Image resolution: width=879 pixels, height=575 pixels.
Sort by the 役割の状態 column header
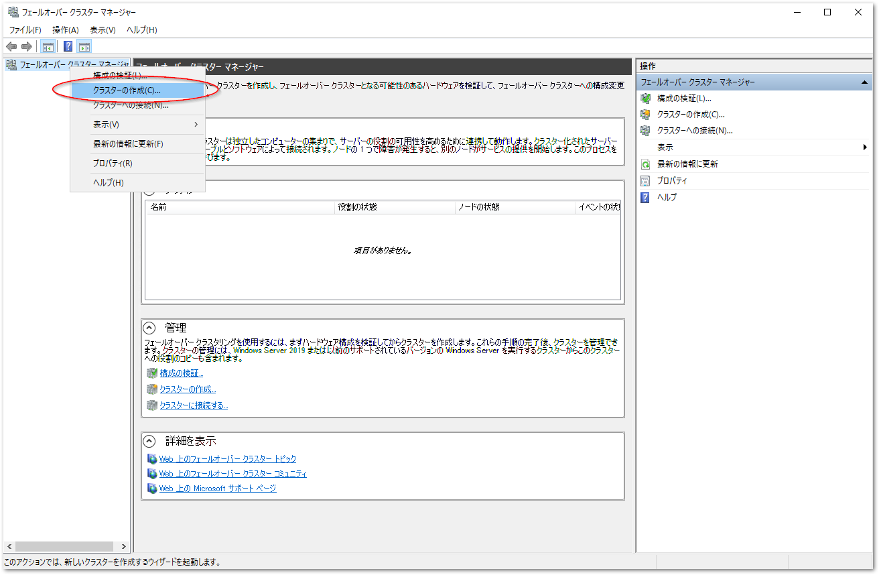point(395,207)
